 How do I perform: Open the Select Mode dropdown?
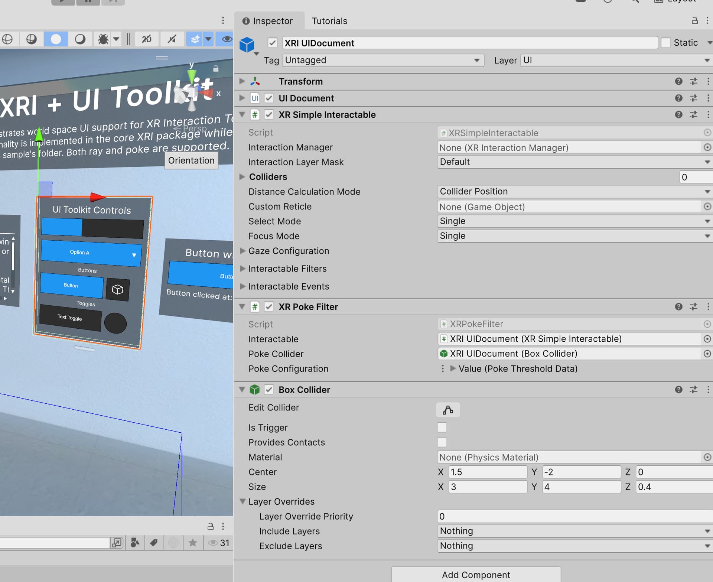click(x=574, y=221)
